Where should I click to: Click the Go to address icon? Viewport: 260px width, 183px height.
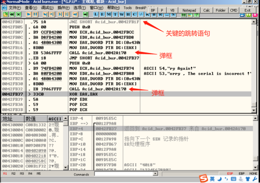[x=85, y=14]
